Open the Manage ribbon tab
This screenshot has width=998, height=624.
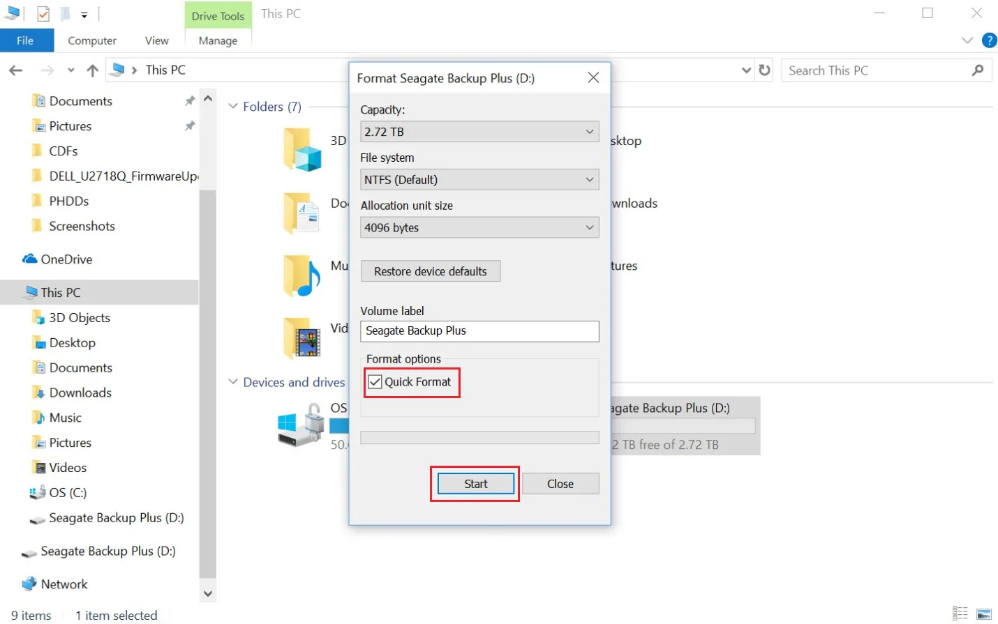pos(218,40)
